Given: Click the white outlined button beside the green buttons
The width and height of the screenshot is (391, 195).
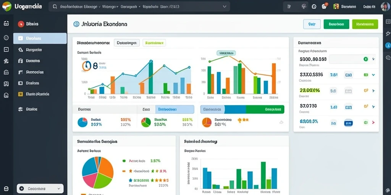Looking at the screenshot, I should click(312, 24).
